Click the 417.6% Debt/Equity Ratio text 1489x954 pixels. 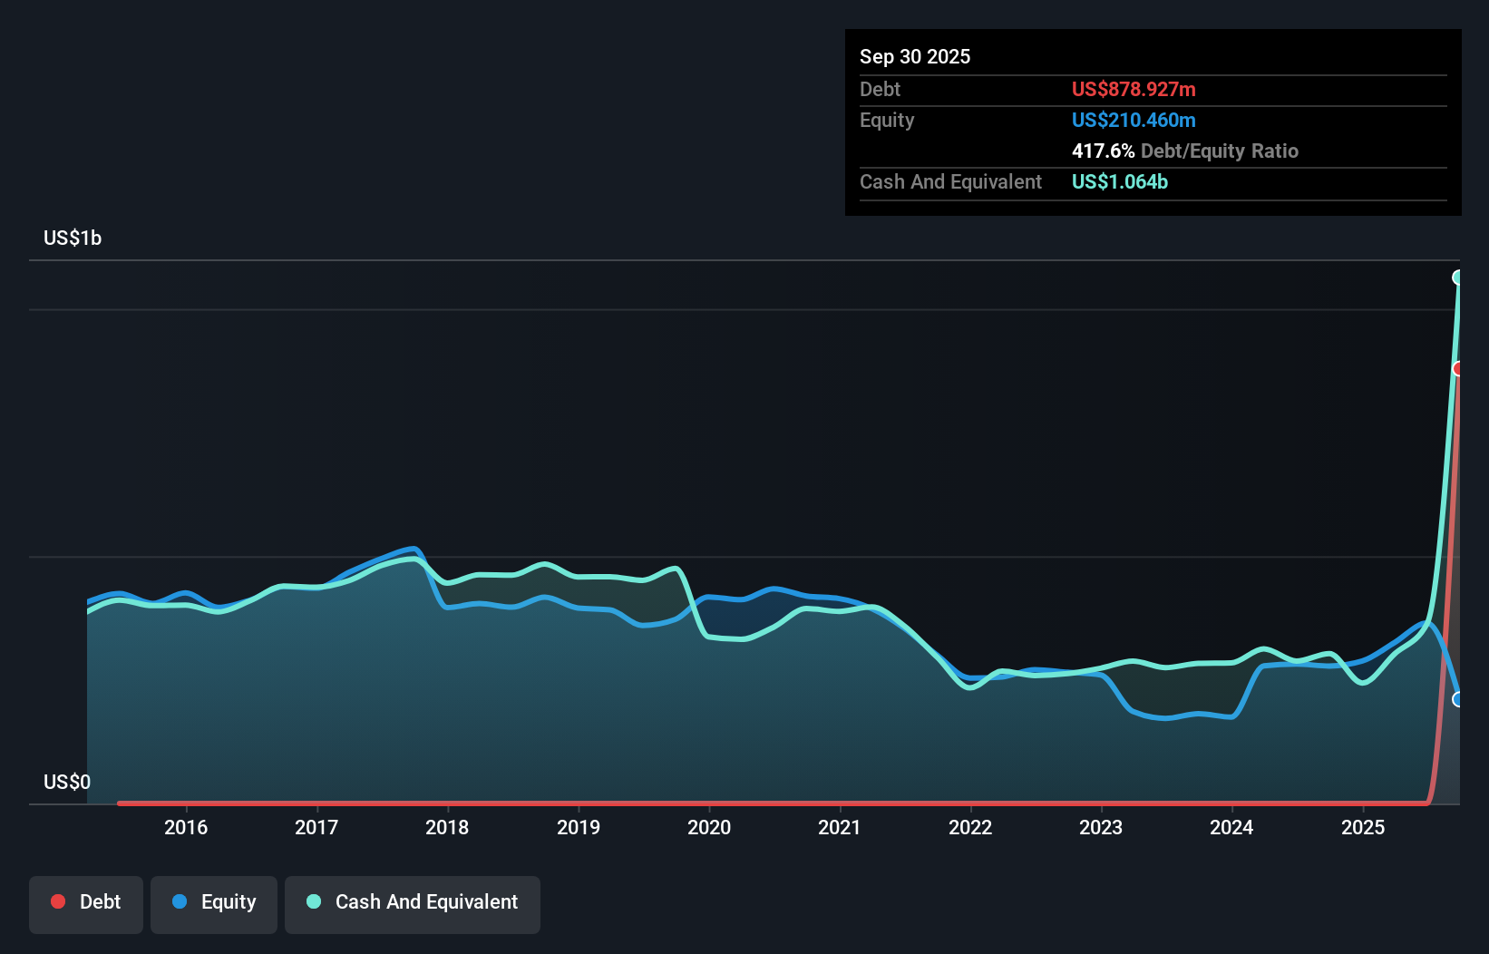pyautogui.click(x=1185, y=151)
